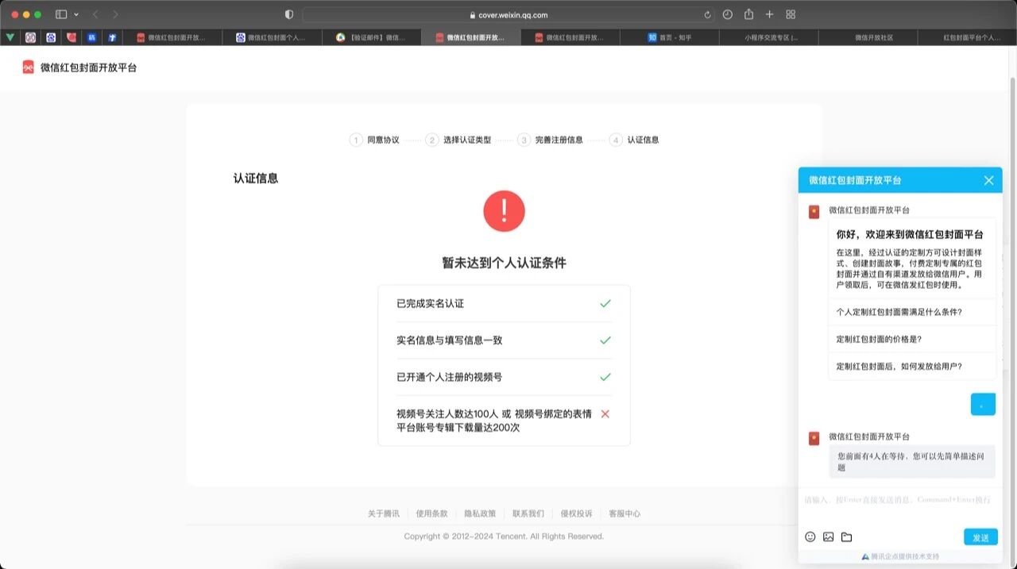Viewport: 1017px width, 569px height.
Task: Click the cover.weixin.qq.com address bar
Action: 508,14
